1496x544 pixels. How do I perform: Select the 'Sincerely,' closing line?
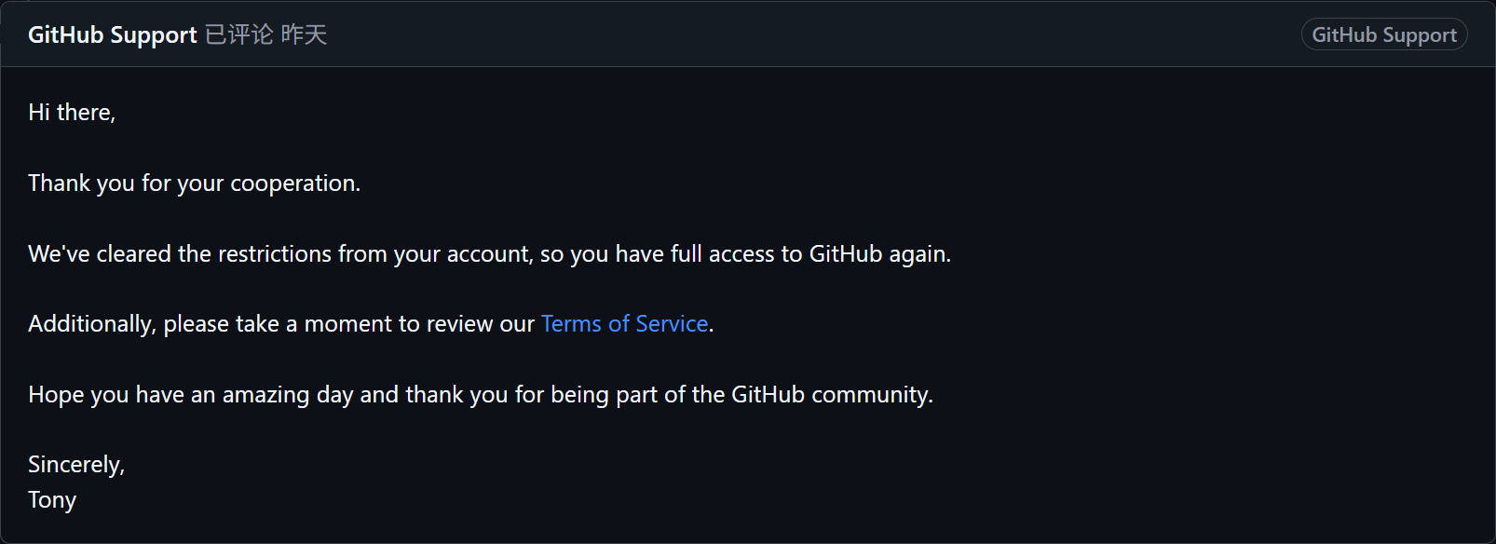click(76, 464)
